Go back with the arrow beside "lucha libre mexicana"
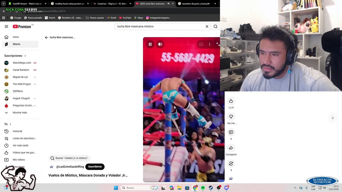342x192 pixels. click(x=46, y=37)
